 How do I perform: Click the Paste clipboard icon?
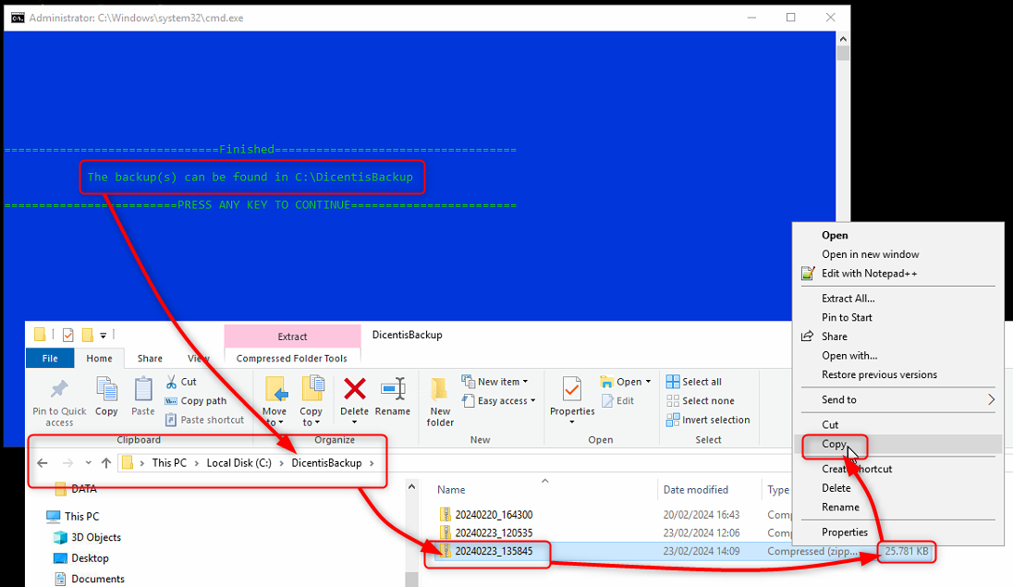point(142,389)
